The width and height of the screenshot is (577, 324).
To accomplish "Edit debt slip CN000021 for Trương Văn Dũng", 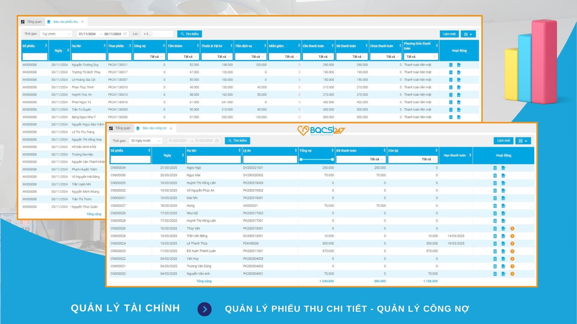I will (x=504, y=266).
